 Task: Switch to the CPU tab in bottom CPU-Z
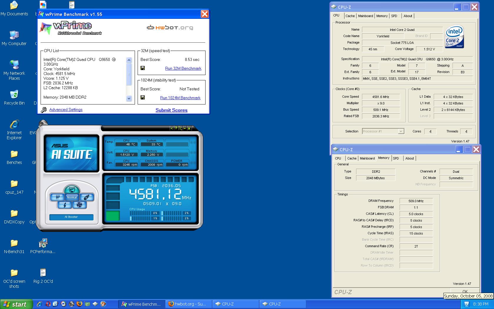coord(338,158)
